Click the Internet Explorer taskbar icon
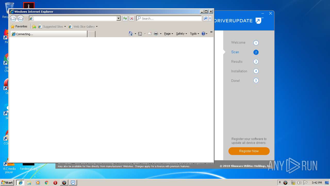The height and width of the screenshot is (186, 330). [x=21, y=183]
